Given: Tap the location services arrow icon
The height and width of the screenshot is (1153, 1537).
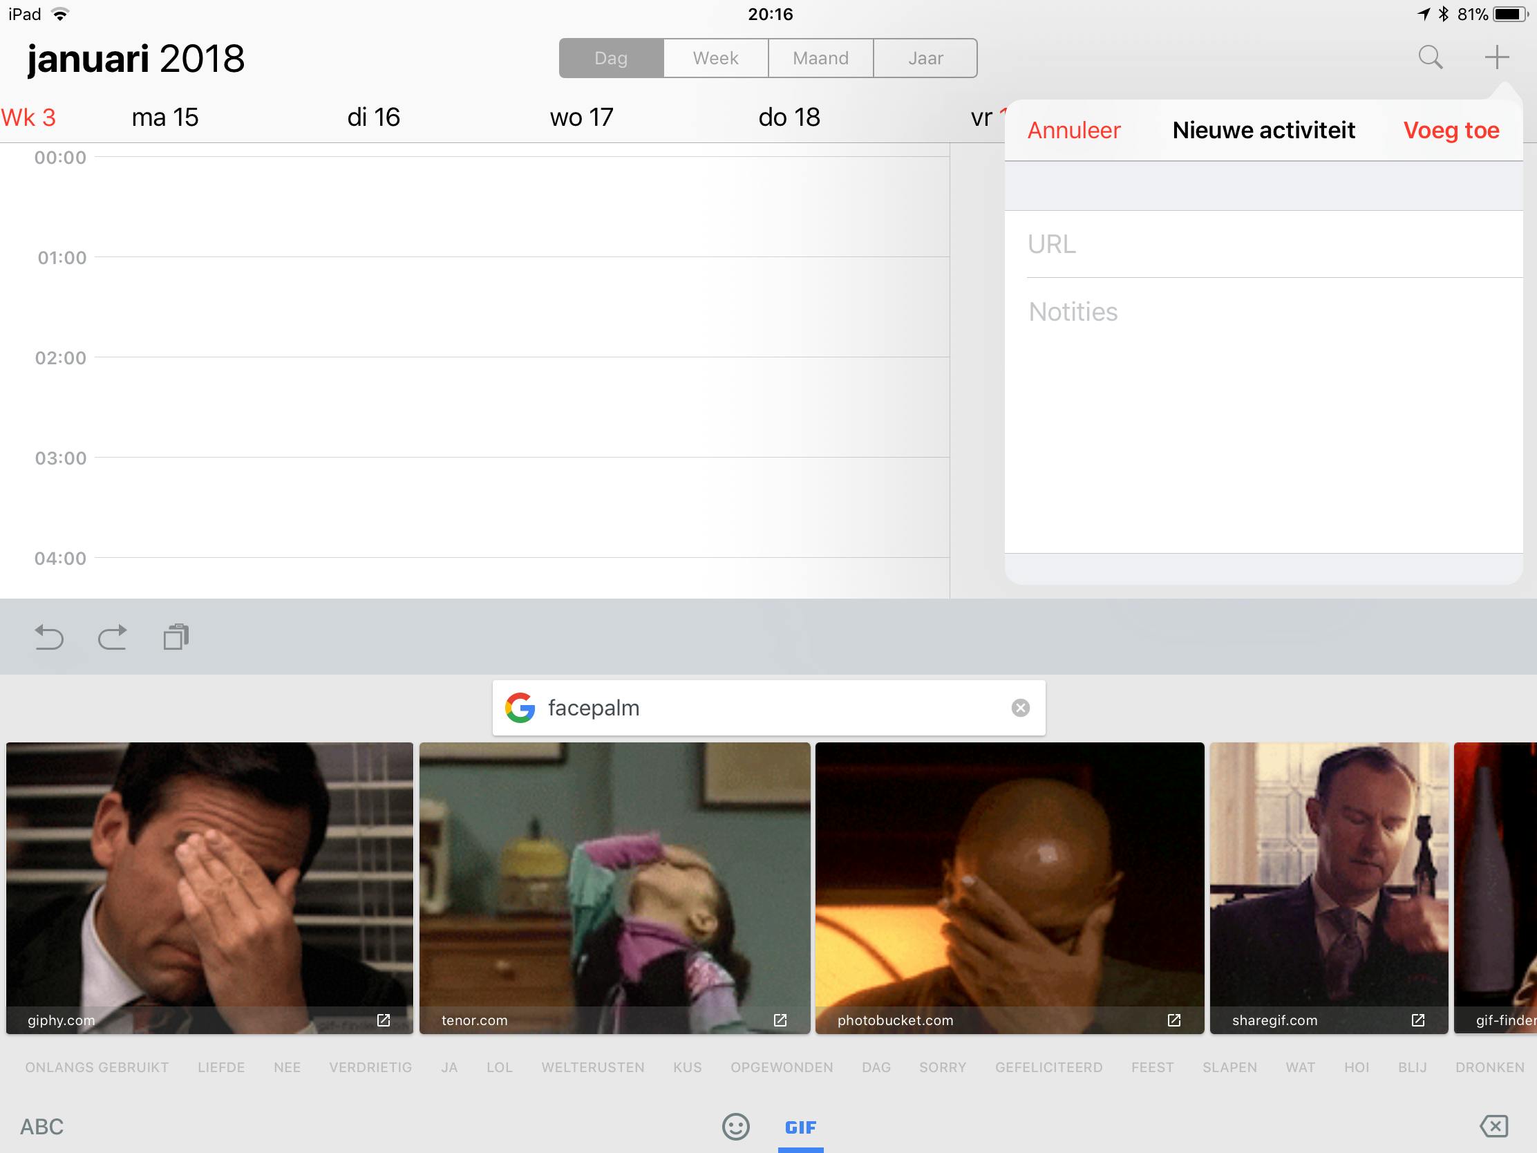Looking at the screenshot, I should click(x=1424, y=14).
